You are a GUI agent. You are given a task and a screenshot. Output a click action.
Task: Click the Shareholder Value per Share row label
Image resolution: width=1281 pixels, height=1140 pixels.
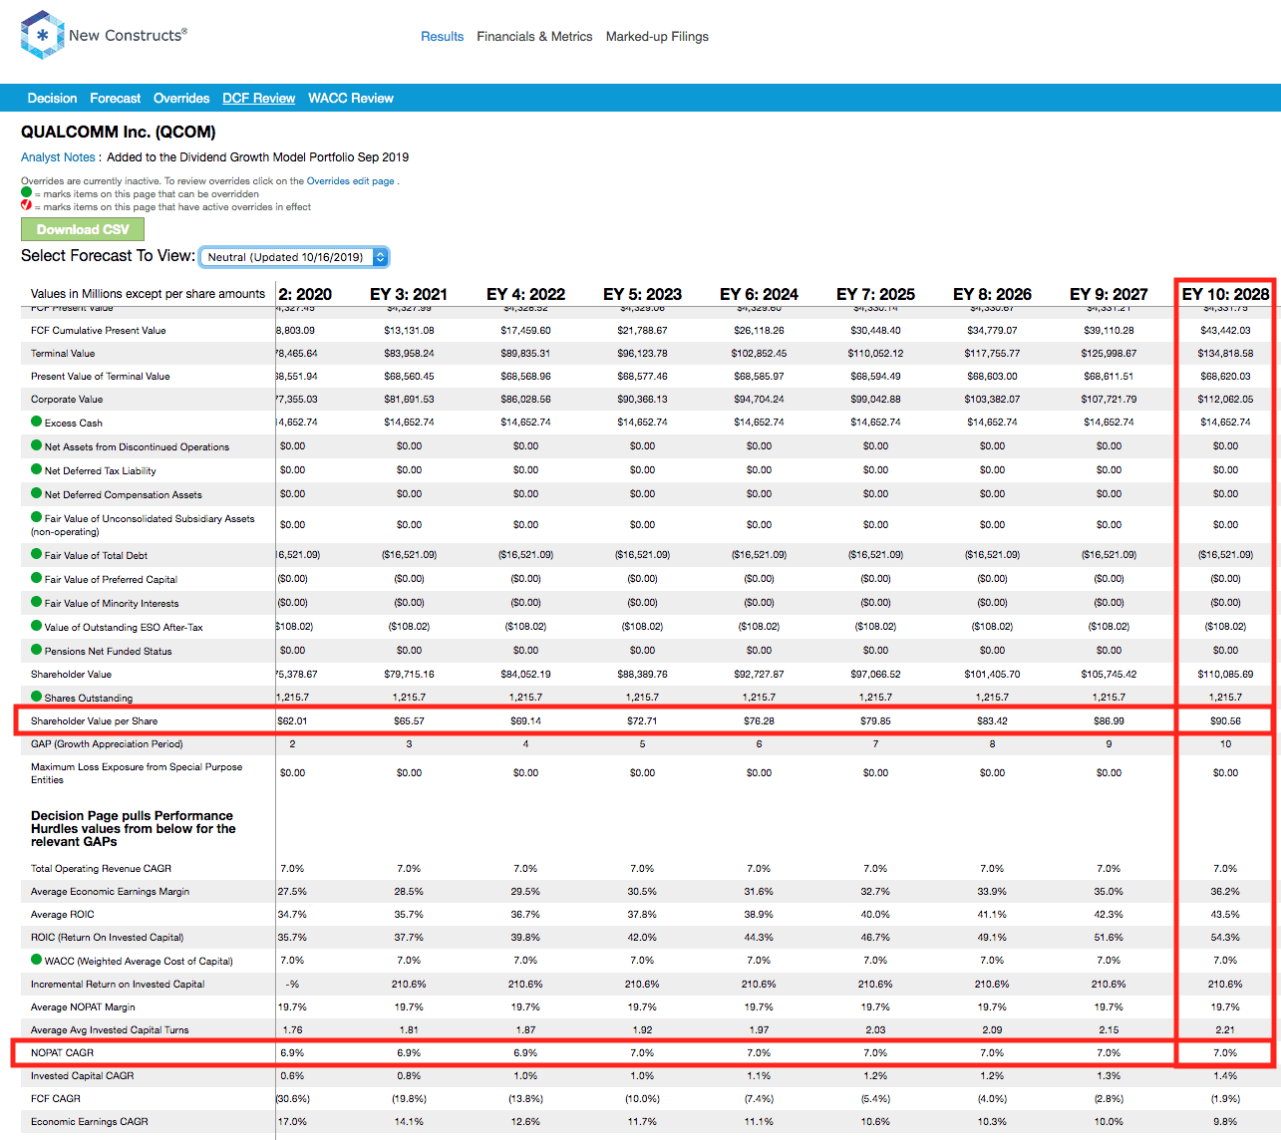click(x=94, y=720)
